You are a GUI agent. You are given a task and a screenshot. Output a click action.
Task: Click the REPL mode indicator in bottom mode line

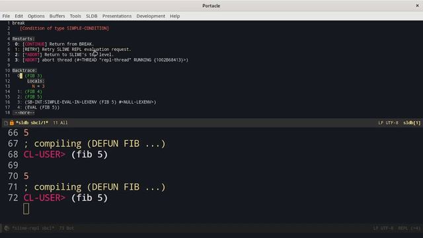click(409, 228)
